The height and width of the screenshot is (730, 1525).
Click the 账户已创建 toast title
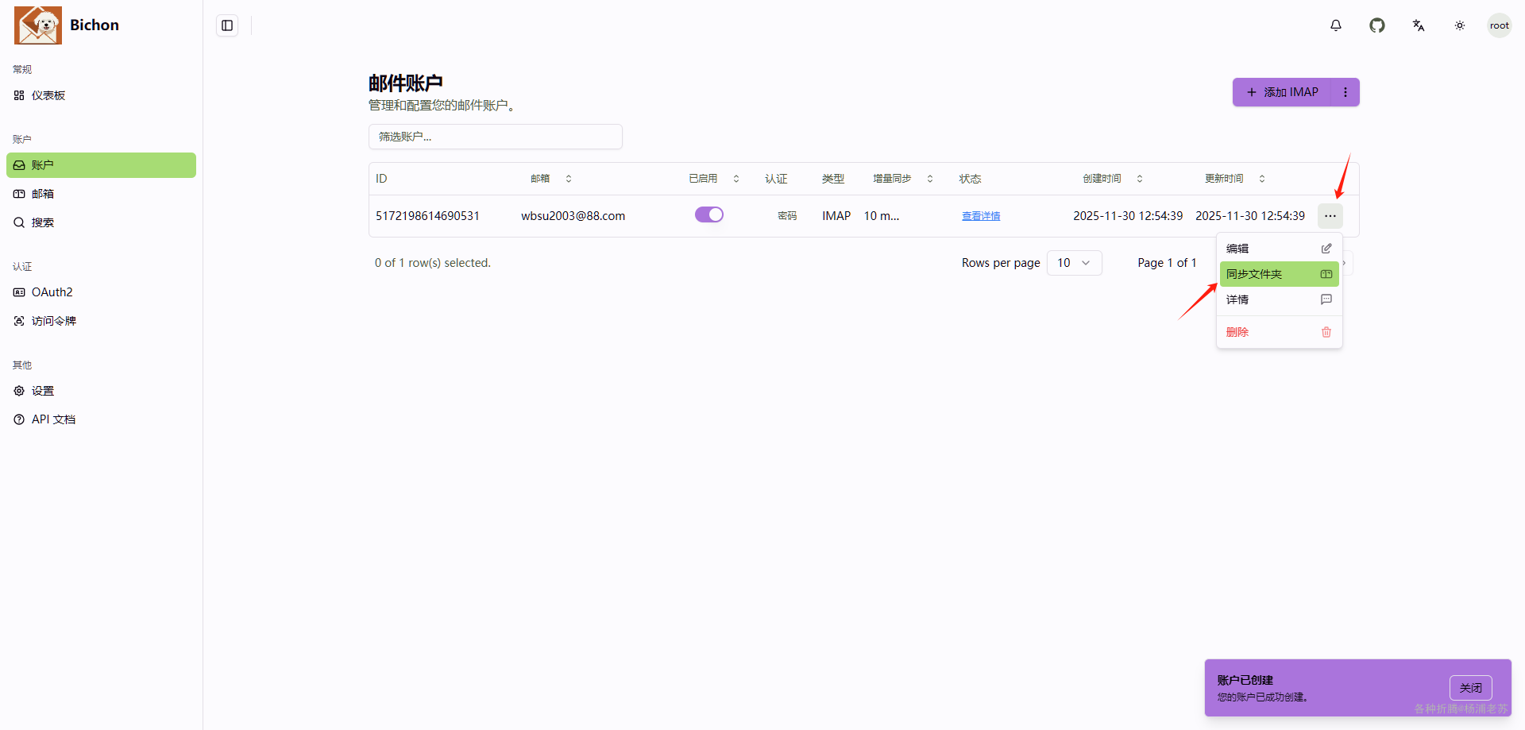click(x=1245, y=680)
